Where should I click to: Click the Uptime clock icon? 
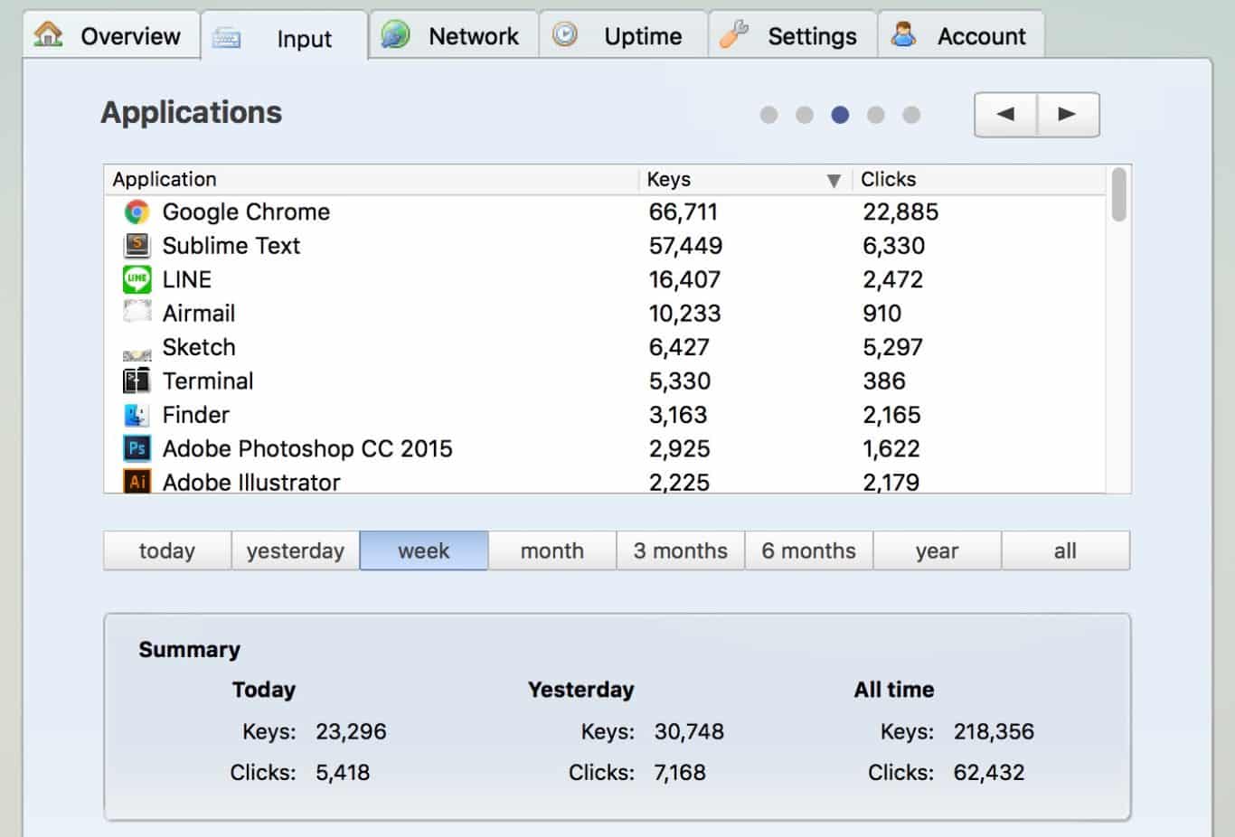pyautogui.click(x=565, y=34)
